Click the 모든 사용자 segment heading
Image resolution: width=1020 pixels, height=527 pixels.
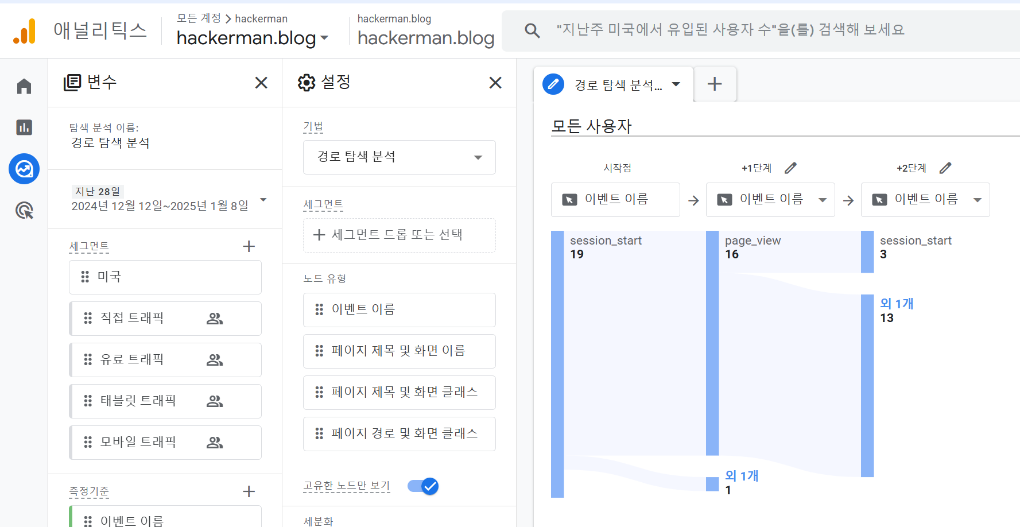click(x=591, y=126)
